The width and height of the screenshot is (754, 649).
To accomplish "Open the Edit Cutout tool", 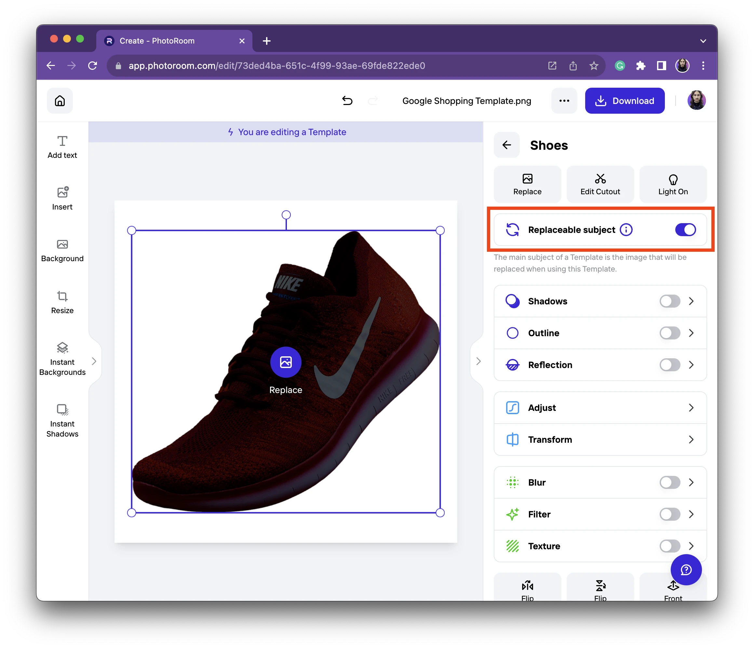I will [600, 184].
